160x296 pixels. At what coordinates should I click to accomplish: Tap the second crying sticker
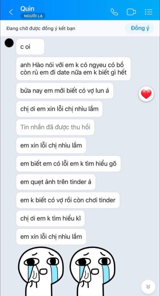[x=93, y=271]
